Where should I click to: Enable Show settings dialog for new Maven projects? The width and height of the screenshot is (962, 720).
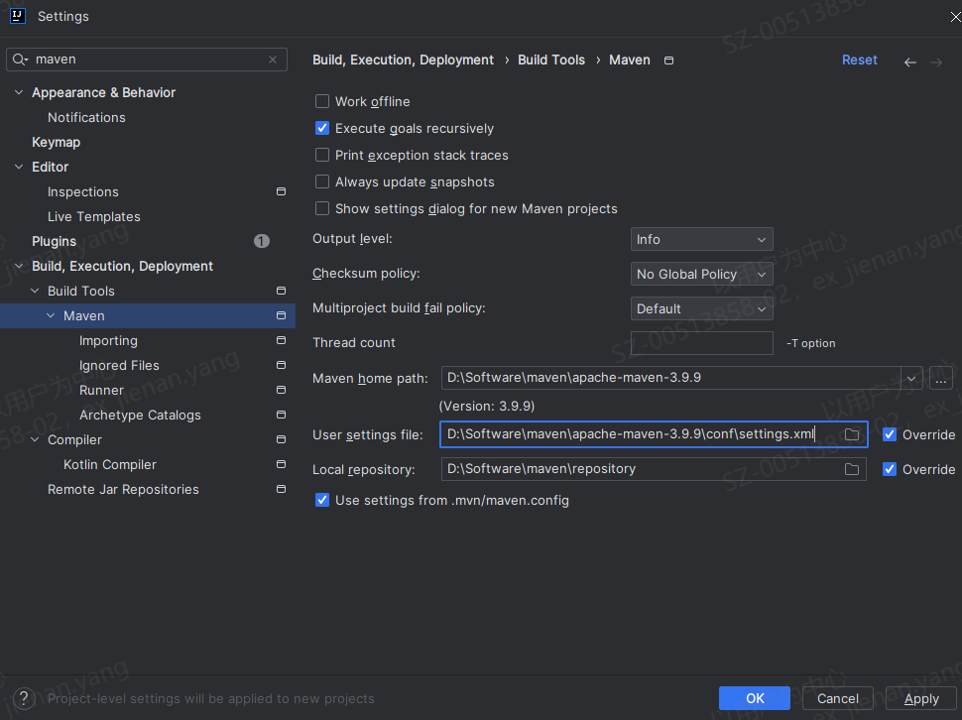point(322,208)
